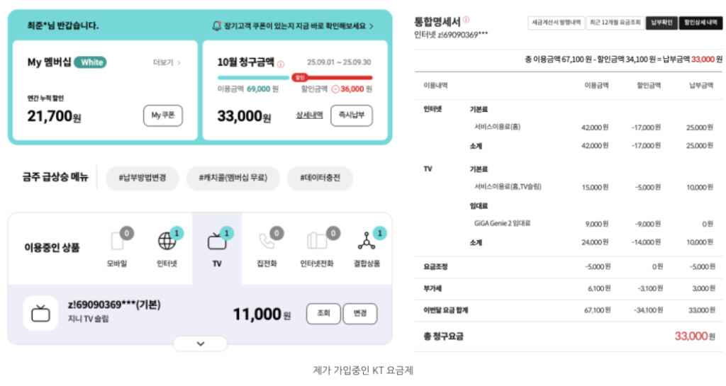Select the 결합상품 network icon
Viewport: 726px width, 386px height.
(x=367, y=242)
